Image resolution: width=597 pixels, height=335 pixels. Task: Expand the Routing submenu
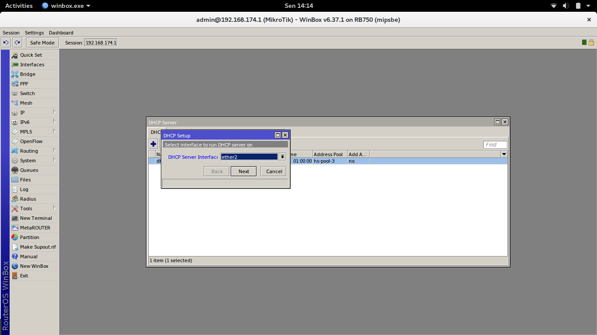(54, 150)
